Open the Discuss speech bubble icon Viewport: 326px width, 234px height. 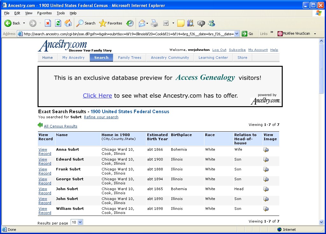point(201,23)
